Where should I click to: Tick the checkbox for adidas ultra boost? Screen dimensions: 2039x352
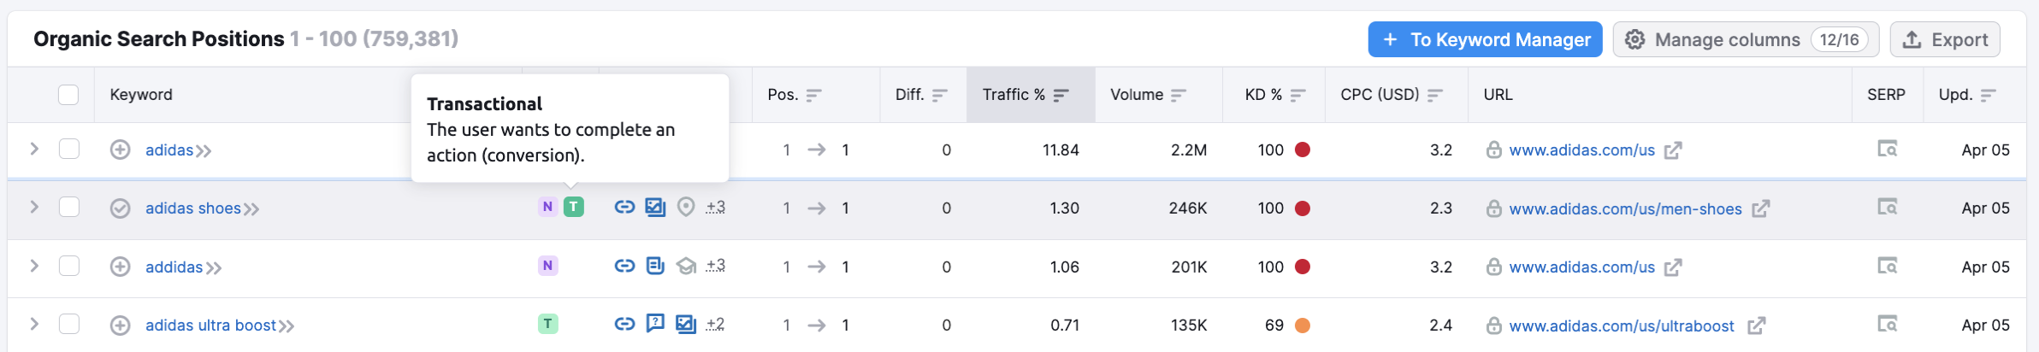68,325
